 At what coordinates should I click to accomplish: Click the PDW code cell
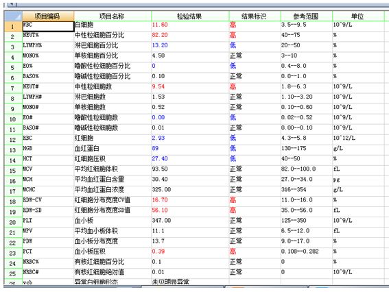point(48,243)
